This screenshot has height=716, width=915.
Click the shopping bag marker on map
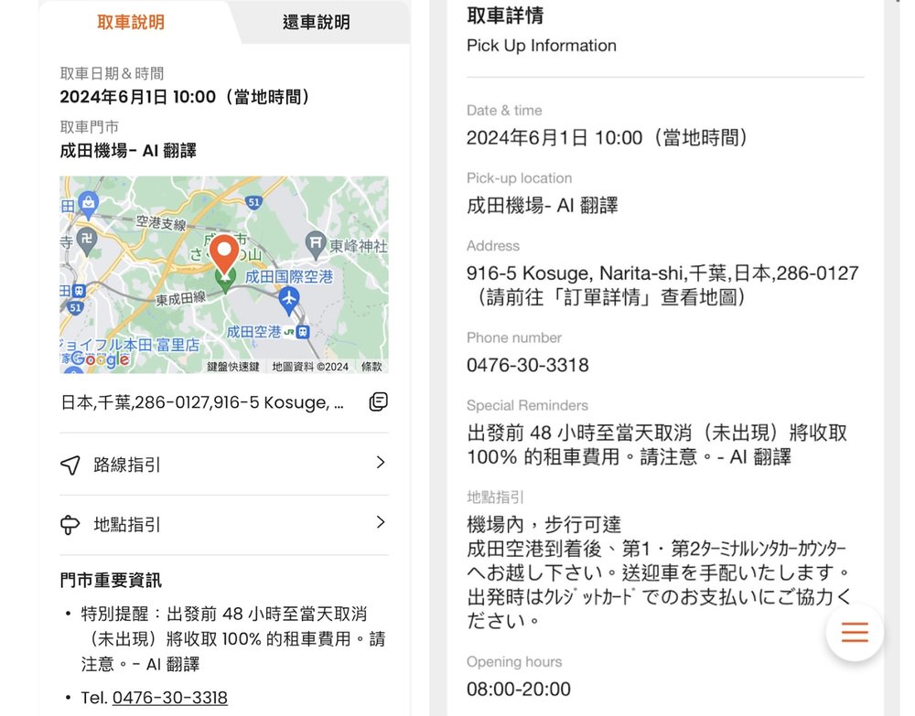coord(88,203)
